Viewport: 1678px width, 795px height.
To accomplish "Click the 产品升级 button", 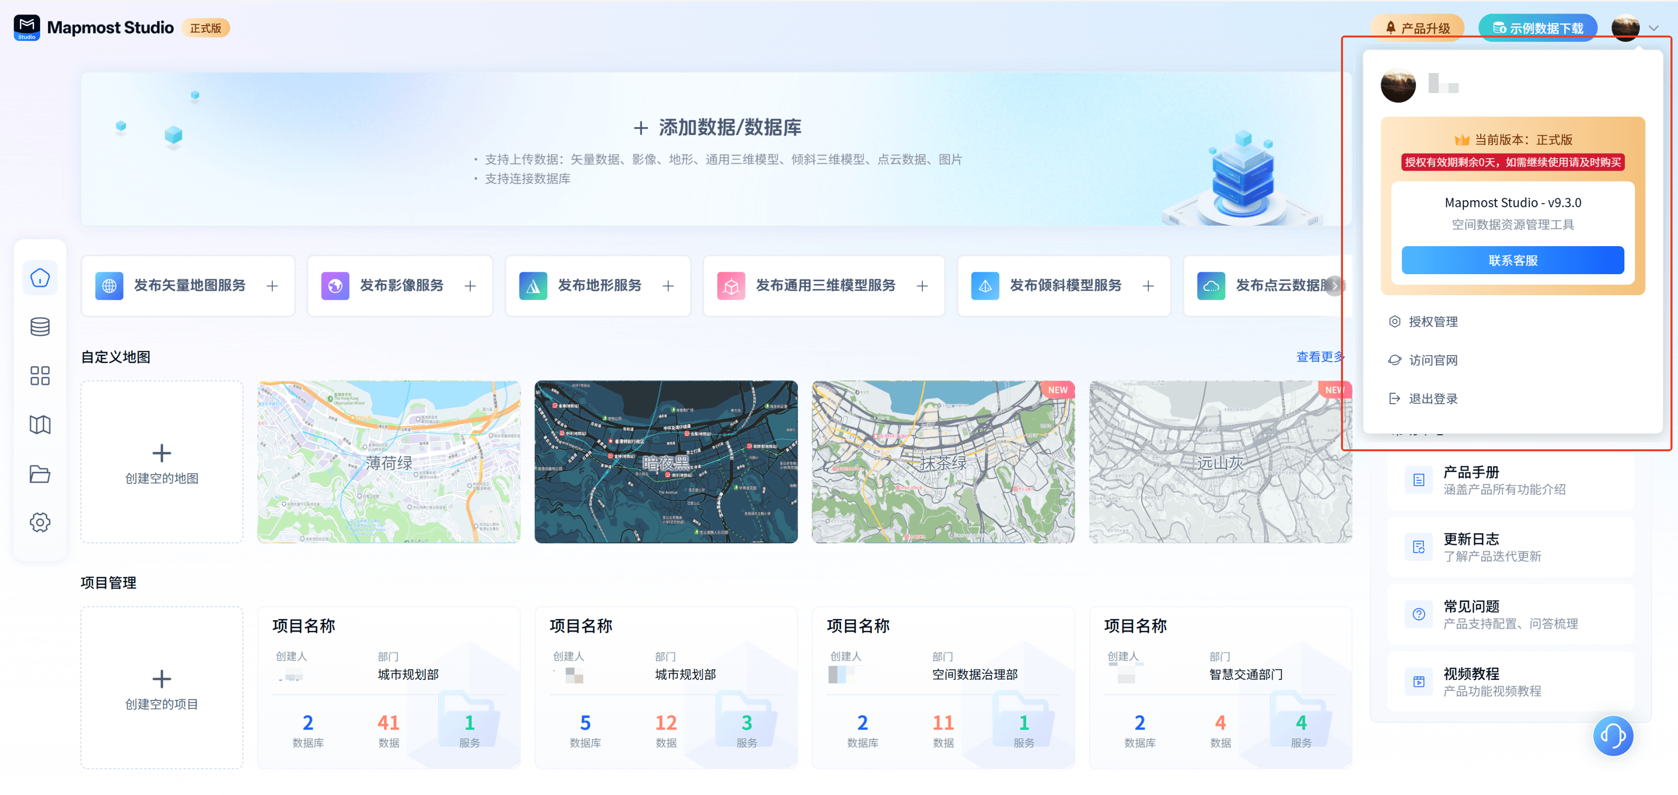I will [x=1417, y=28].
